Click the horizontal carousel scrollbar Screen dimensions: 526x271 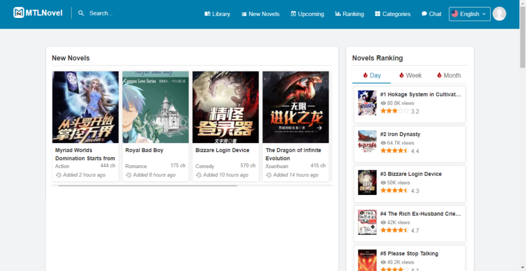pos(147,185)
